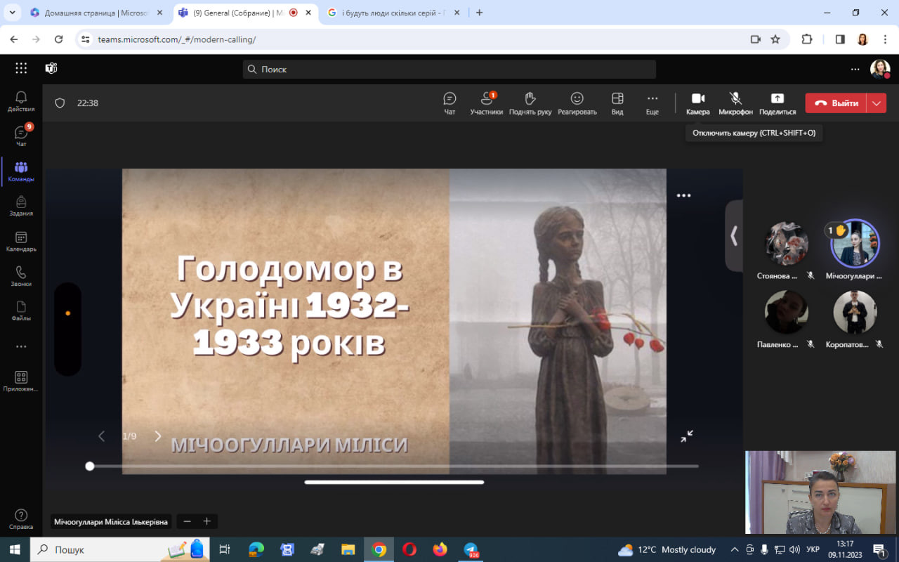
Task: Bookmark this page with the star icon
Action: pyautogui.click(x=775, y=39)
